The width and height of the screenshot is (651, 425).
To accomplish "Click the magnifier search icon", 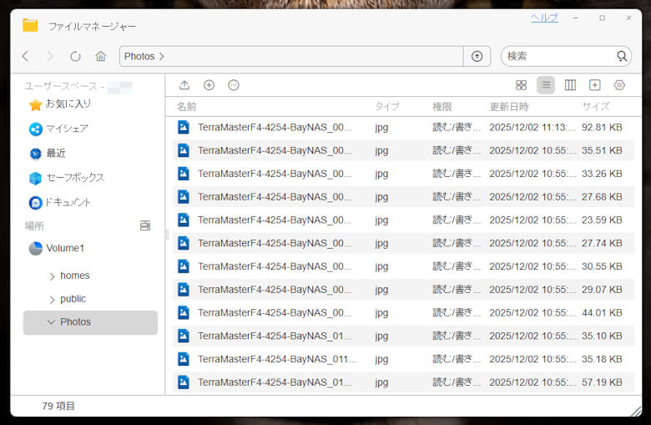I will [622, 56].
